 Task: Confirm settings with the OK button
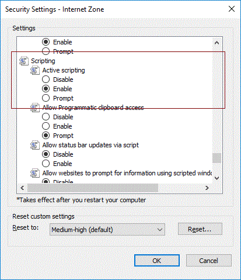click(157, 261)
